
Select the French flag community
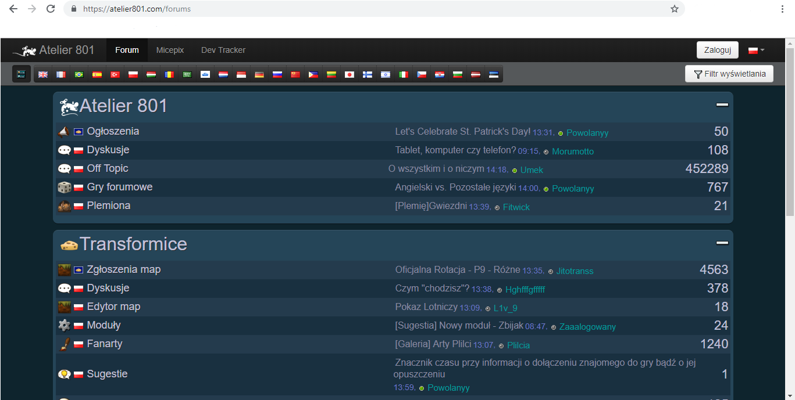(61, 74)
